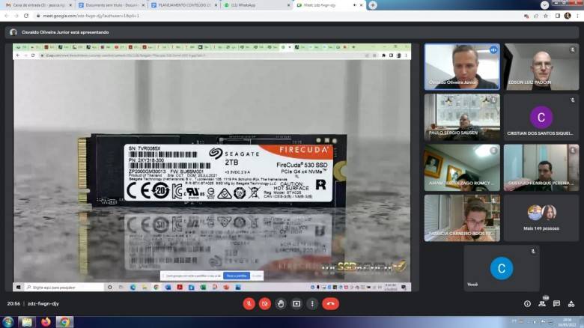The height and width of the screenshot is (328, 584).
Task: Select your own Você tile
Action: pyautogui.click(x=502, y=268)
